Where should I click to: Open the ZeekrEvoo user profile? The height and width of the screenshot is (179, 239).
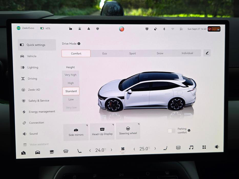pos(25,28)
